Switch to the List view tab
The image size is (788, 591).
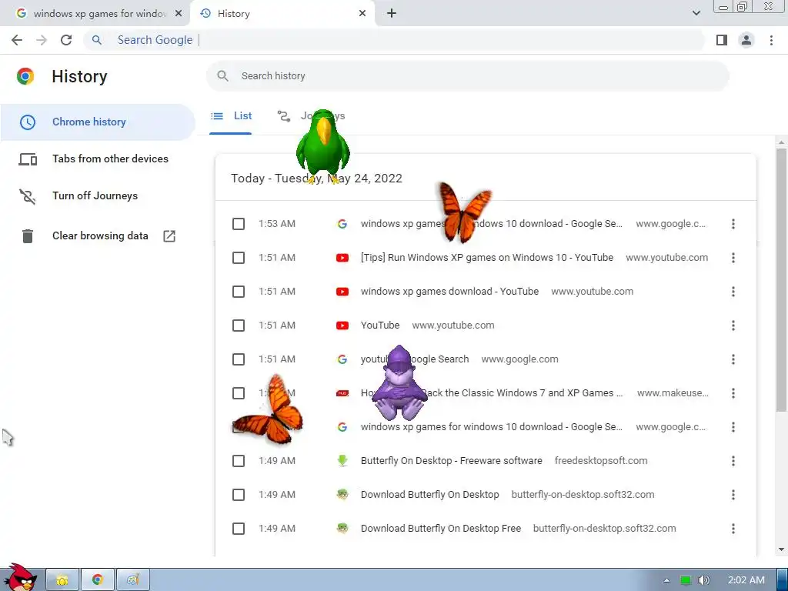(x=231, y=116)
